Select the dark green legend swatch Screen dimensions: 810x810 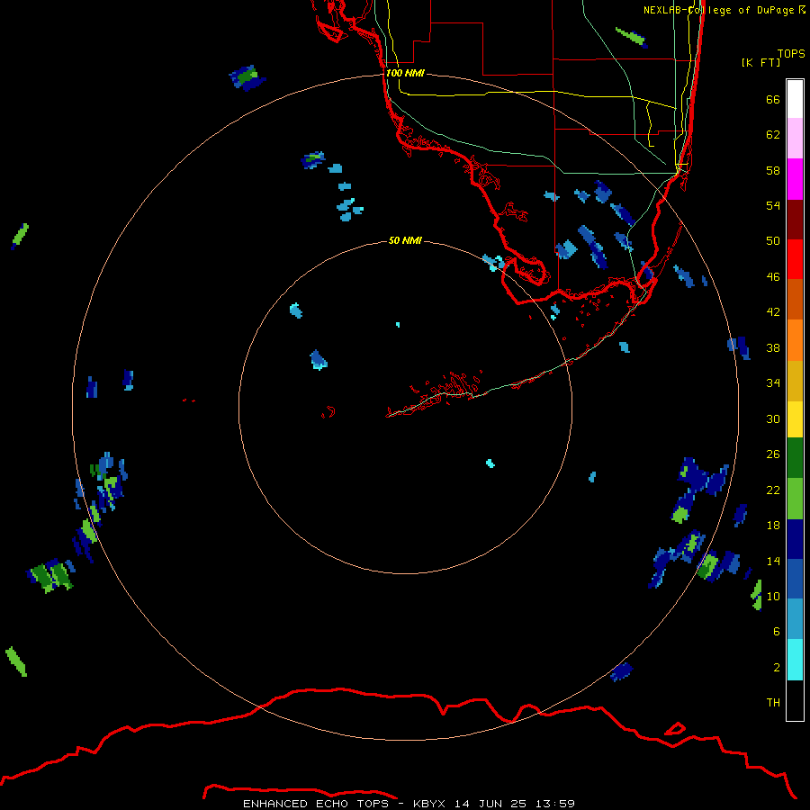click(795, 458)
